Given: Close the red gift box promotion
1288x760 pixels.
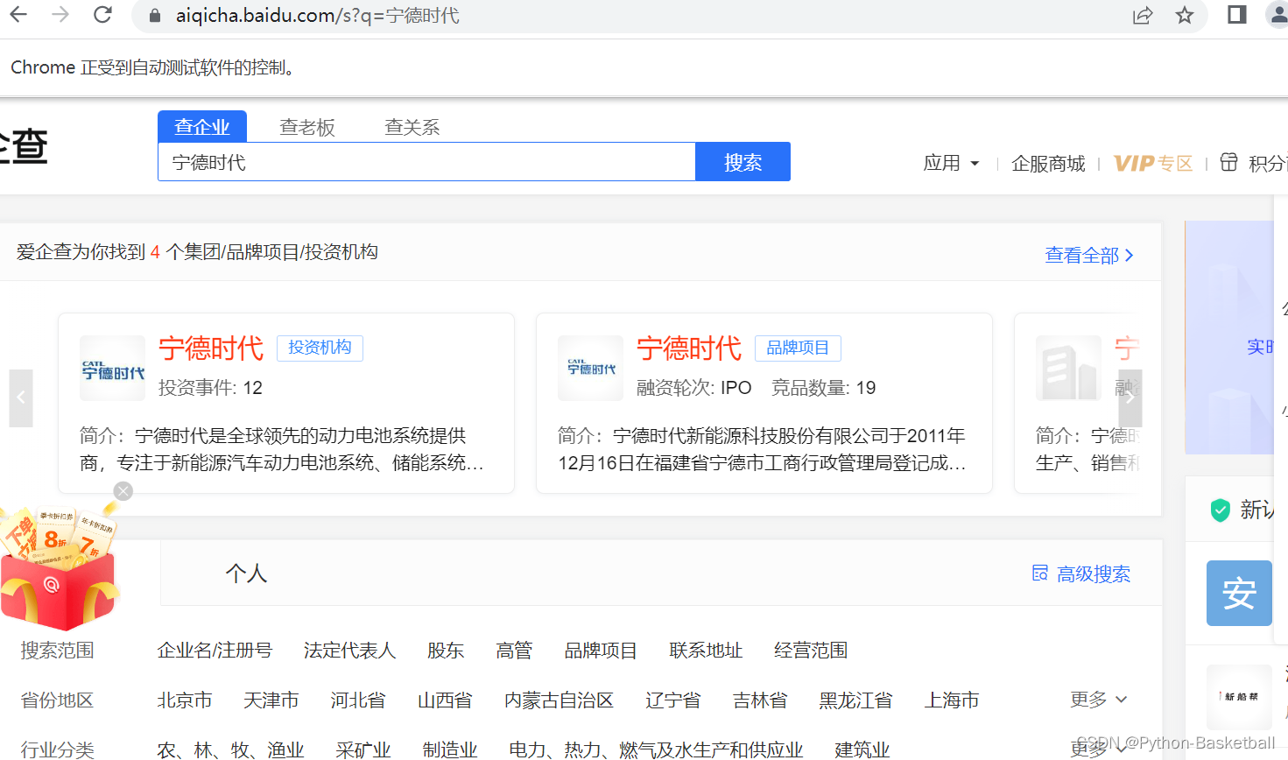Looking at the screenshot, I should 123,491.
